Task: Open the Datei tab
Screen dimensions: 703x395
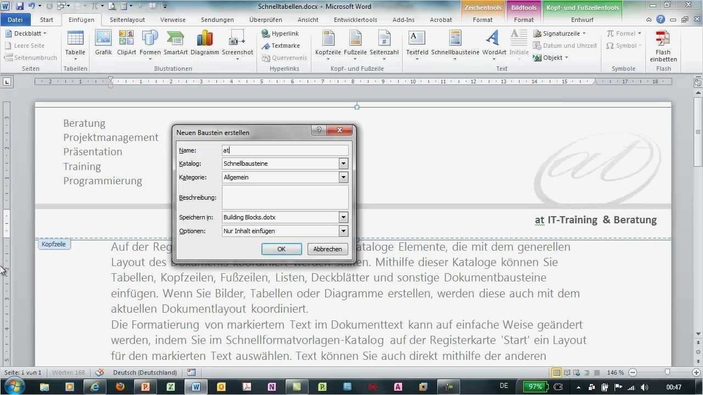Action: click(15, 20)
